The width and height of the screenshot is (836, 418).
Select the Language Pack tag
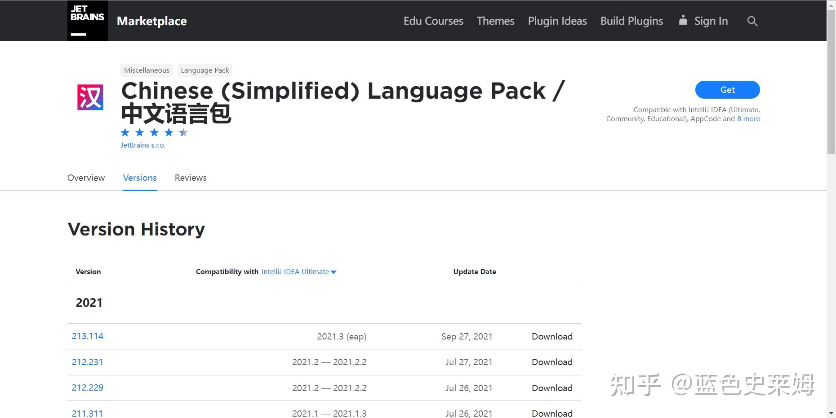[x=205, y=70]
